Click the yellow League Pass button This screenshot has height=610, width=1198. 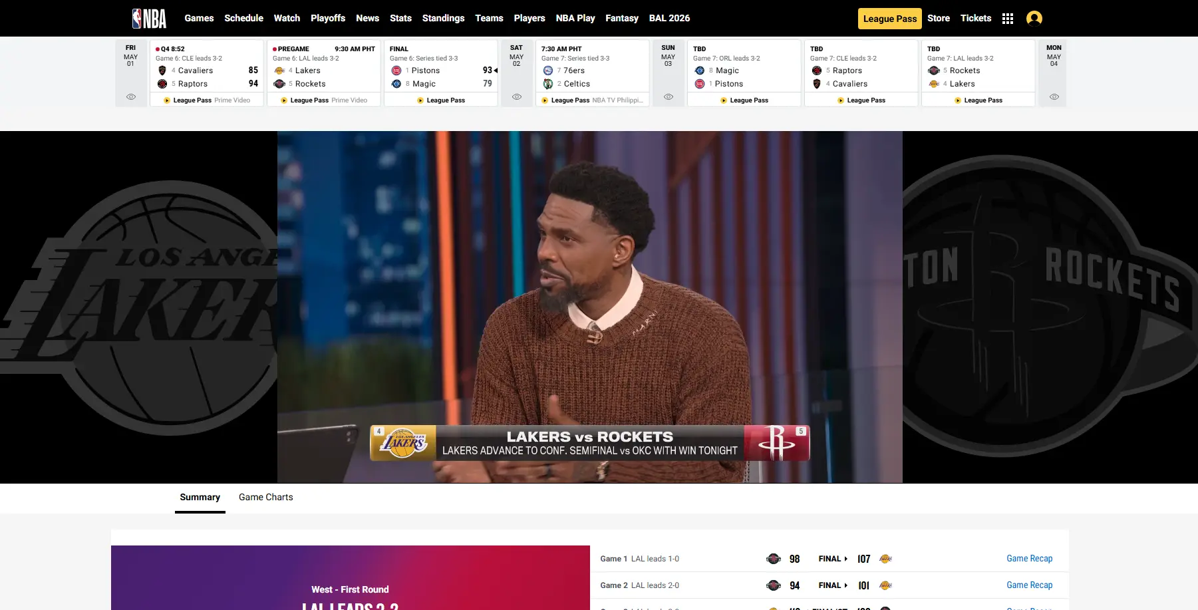[890, 19]
